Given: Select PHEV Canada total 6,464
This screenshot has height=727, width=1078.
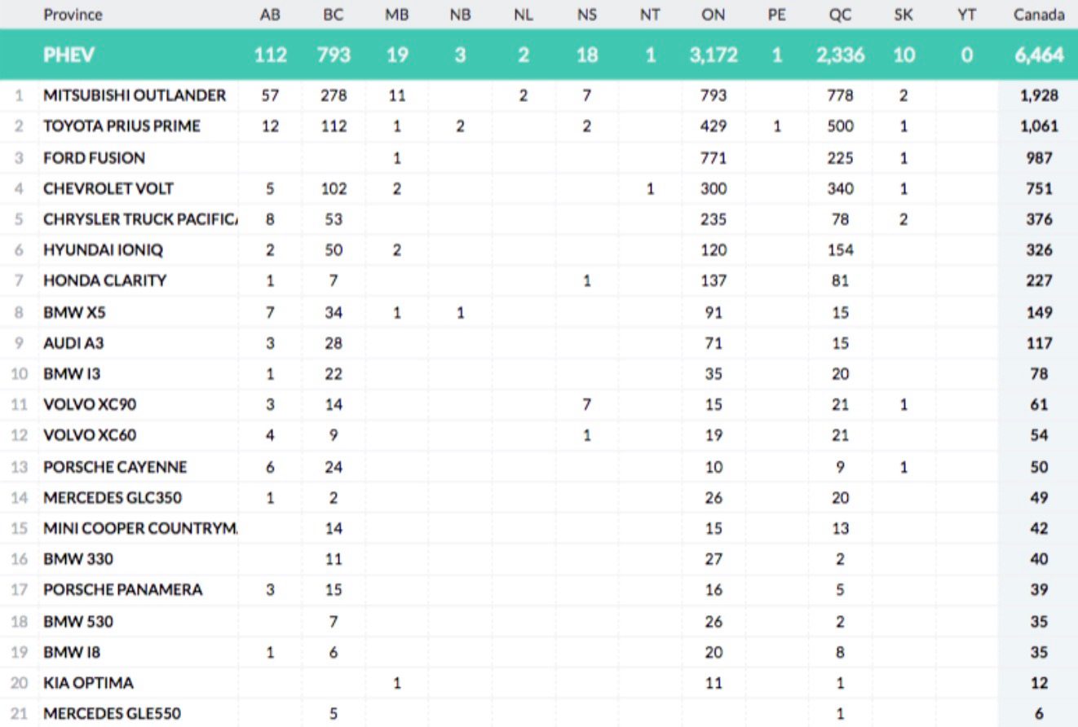Looking at the screenshot, I should pyautogui.click(x=1039, y=55).
